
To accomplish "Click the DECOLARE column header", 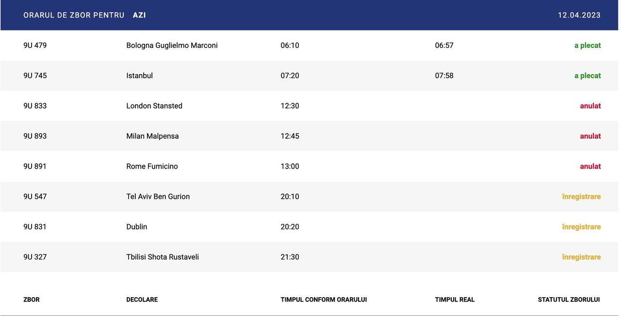I will (x=142, y=300).
